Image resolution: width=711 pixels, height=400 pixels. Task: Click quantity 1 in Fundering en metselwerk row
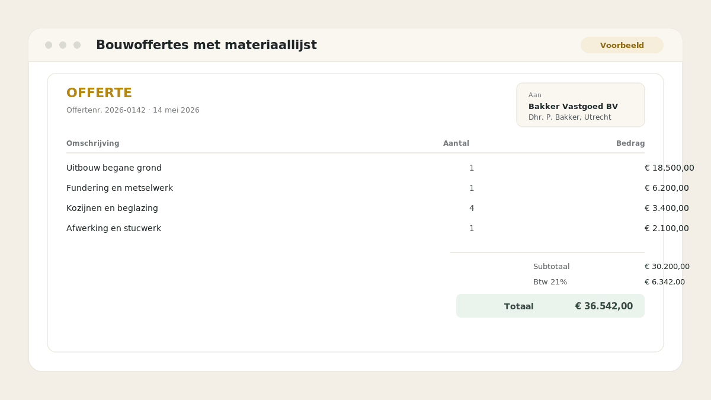click(472, 188)
